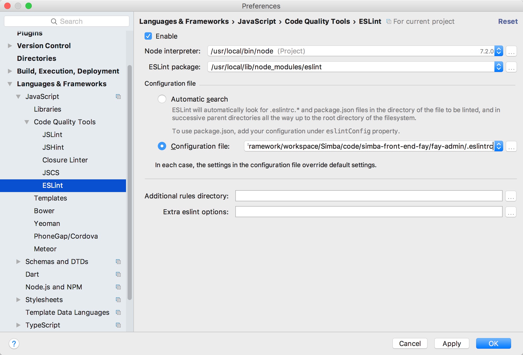Click project-level icon beside Node.js and NPM
Image resolution: width=523 pixels, height=355 pixels.
click(x=118, y=287)
